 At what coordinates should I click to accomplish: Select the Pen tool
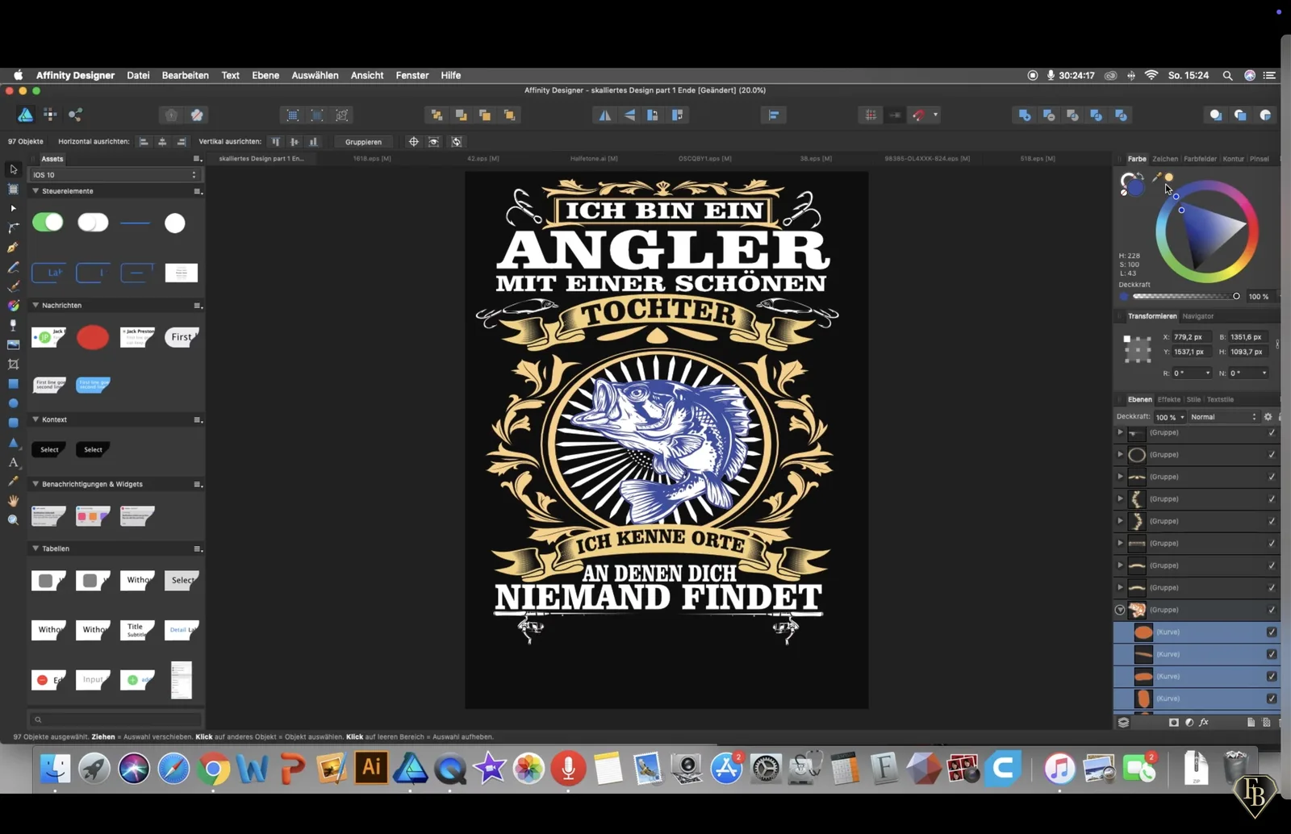pos(13,248)
